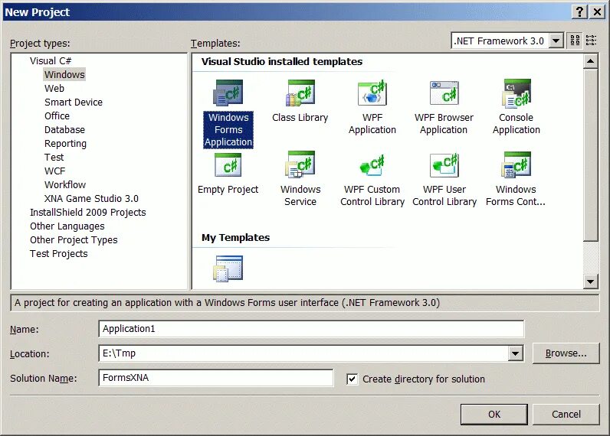Viewport: 610px width, 436px height.
Task: Toggle Create directory for solution checkbox
Action: (x=352, y=379)
